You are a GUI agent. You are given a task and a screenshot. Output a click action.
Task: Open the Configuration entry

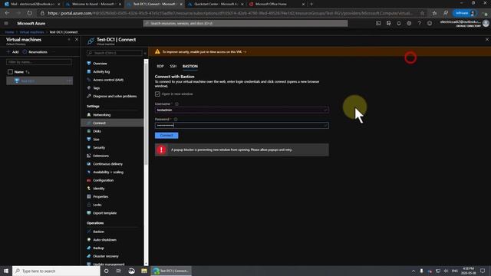click(103, 180)
